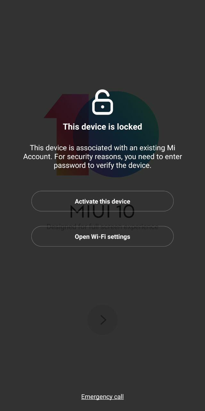The image size is (205, 411).
Task: Proceed using the faded right-arrow button
Action: pyautogui.click(x=102, y=320)
